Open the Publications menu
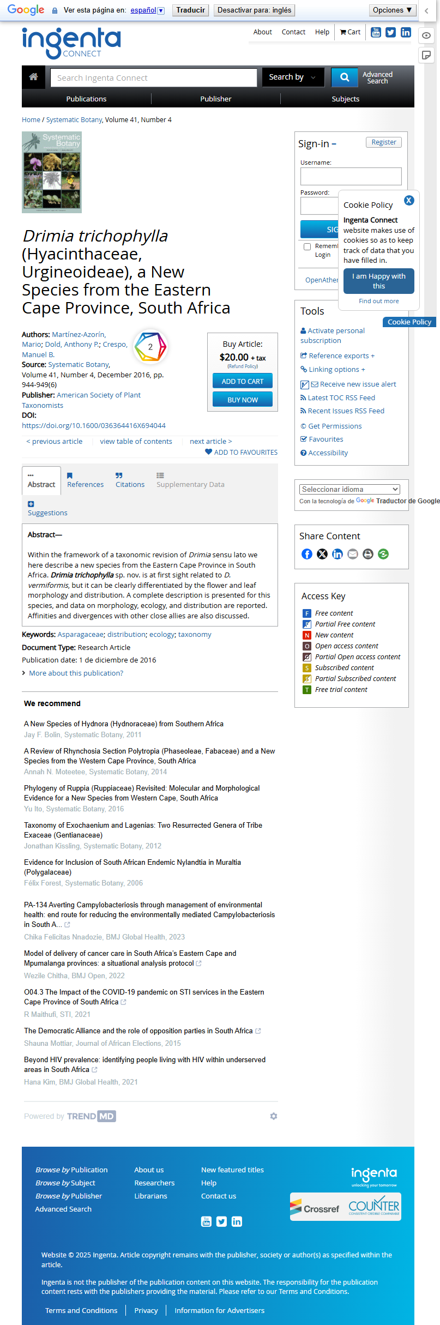Image resolution: width=440 pixels, height=1325 pixels. tap(86, 99)
